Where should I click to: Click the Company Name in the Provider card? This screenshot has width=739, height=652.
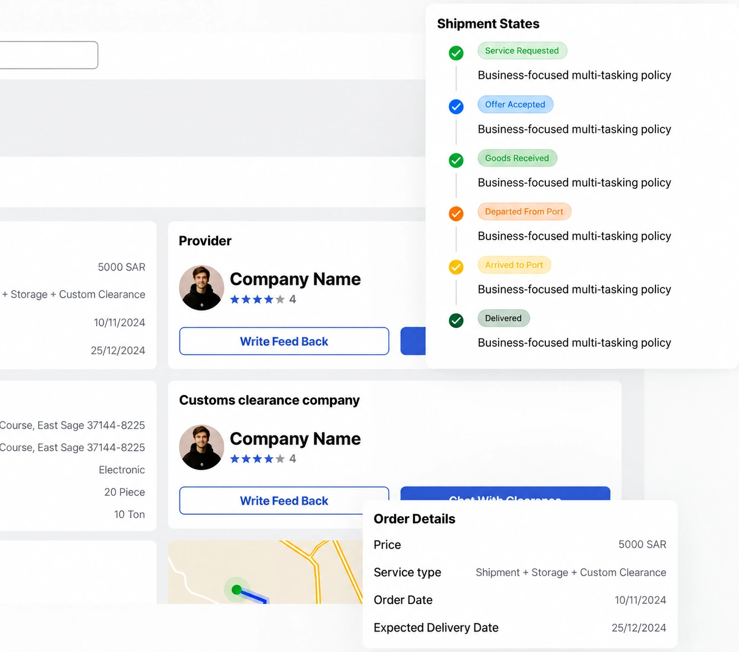[x=295, y=280]
